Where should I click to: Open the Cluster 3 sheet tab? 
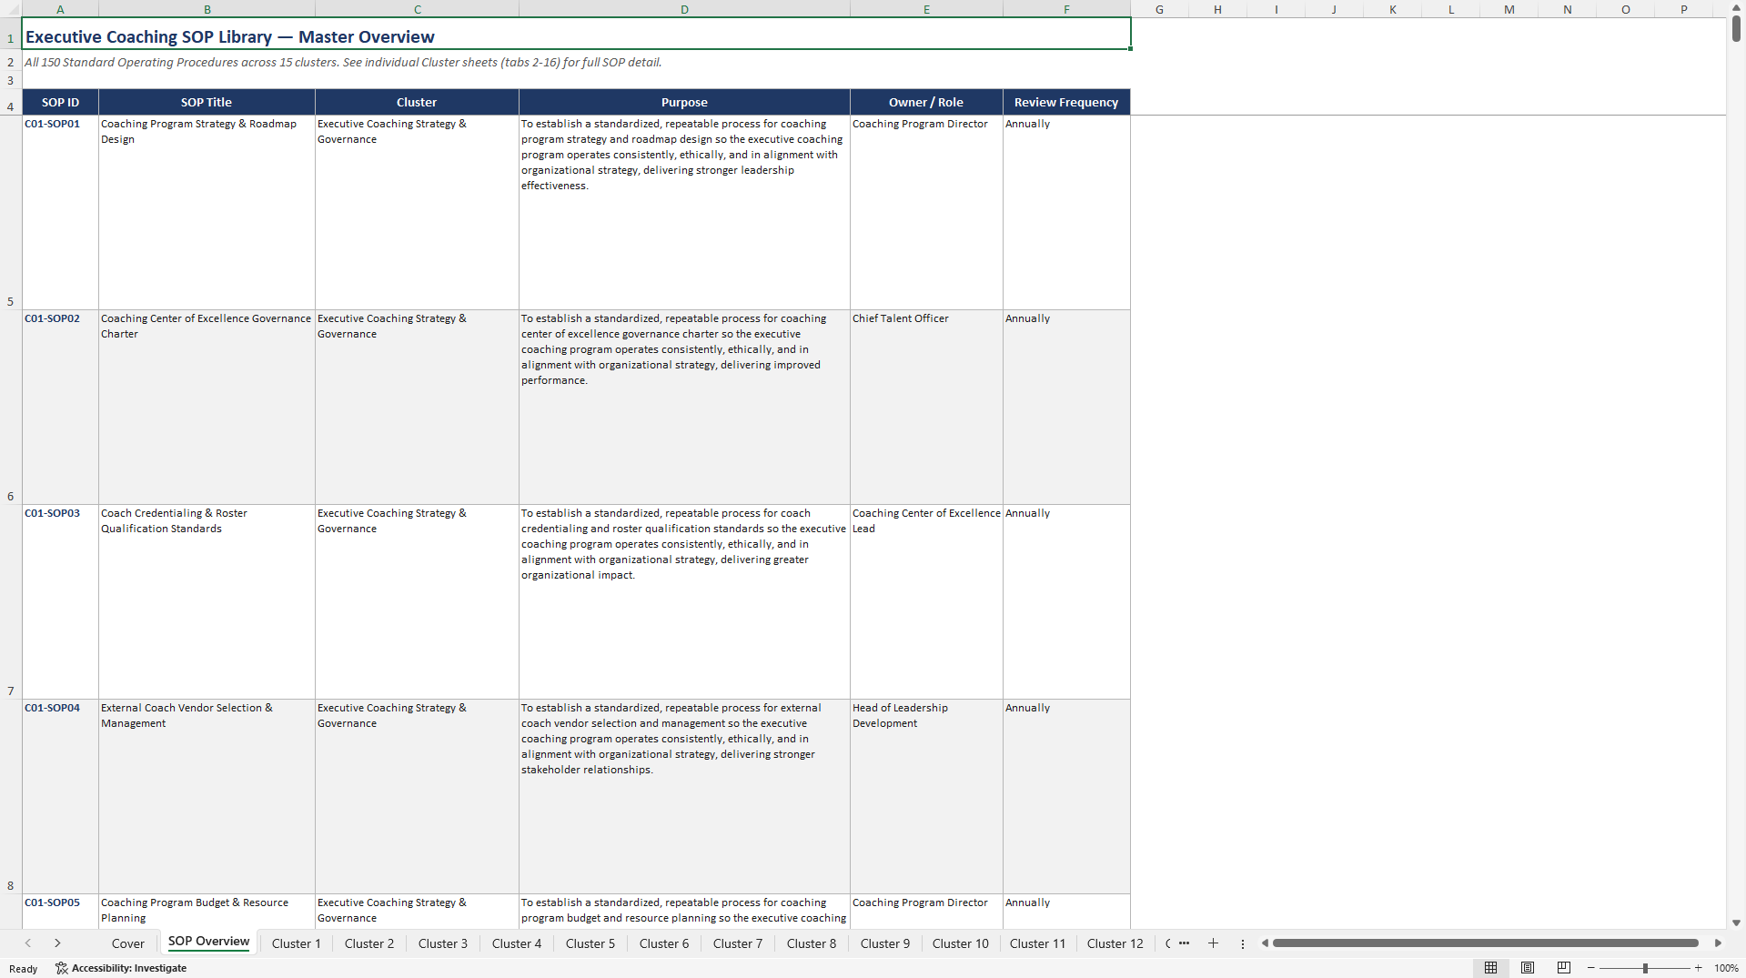pyautogui.click(x=443, y=943)
